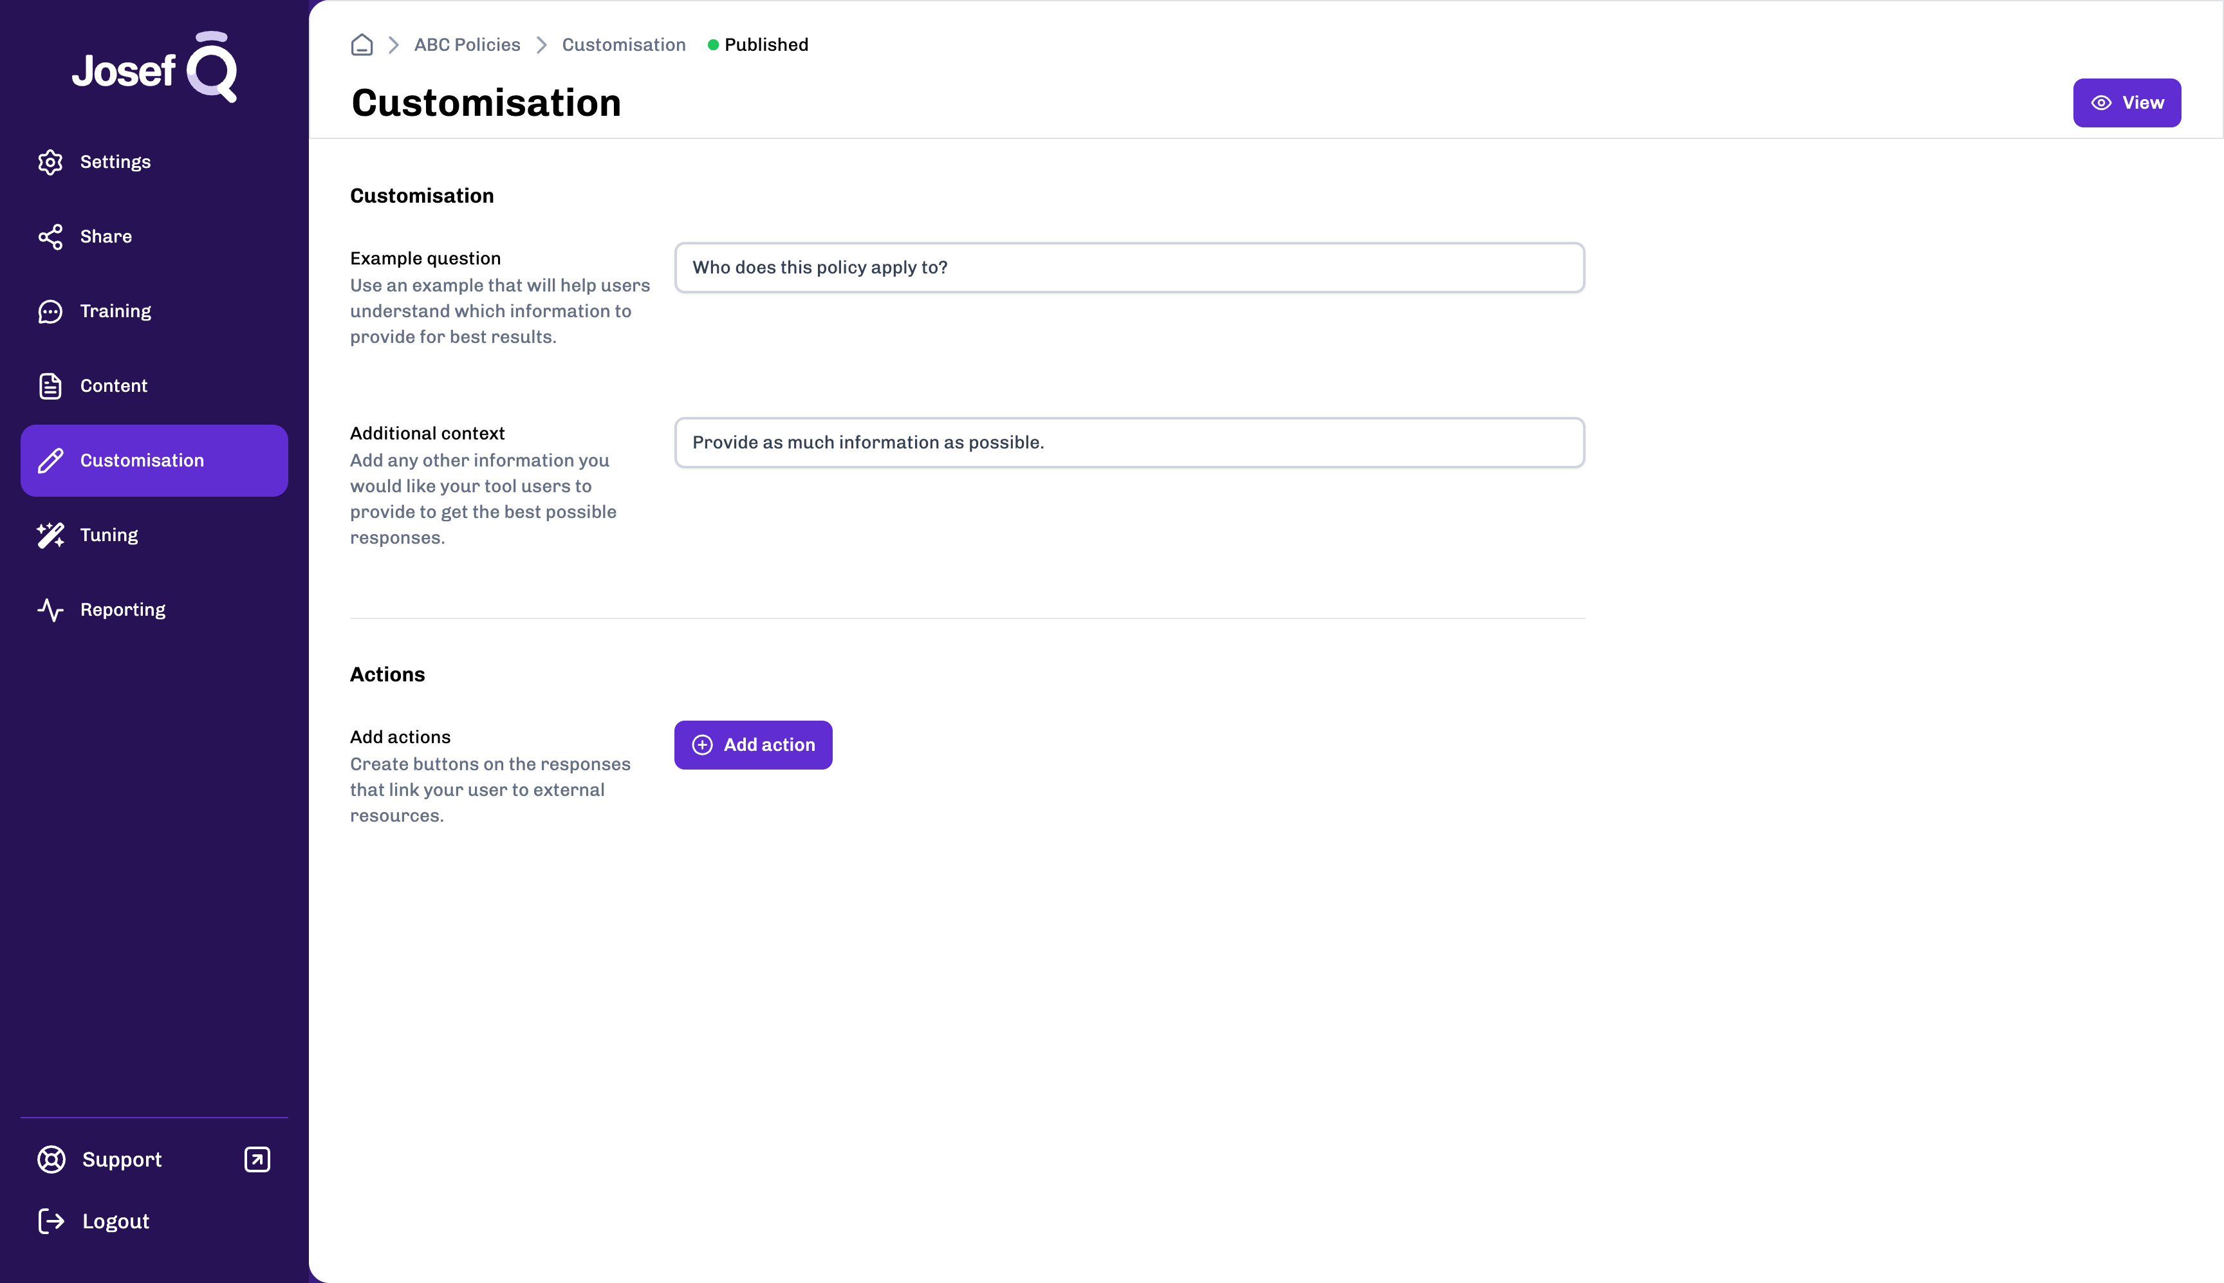
Task: Click the Content document icon
Action: [50, 386]
